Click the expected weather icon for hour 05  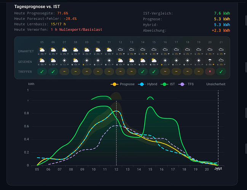pos(42,50)
